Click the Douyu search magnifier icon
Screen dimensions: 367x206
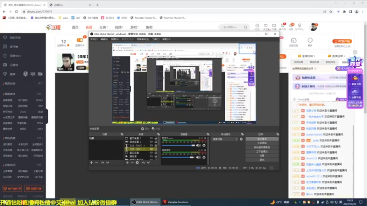tap(245, 27)
